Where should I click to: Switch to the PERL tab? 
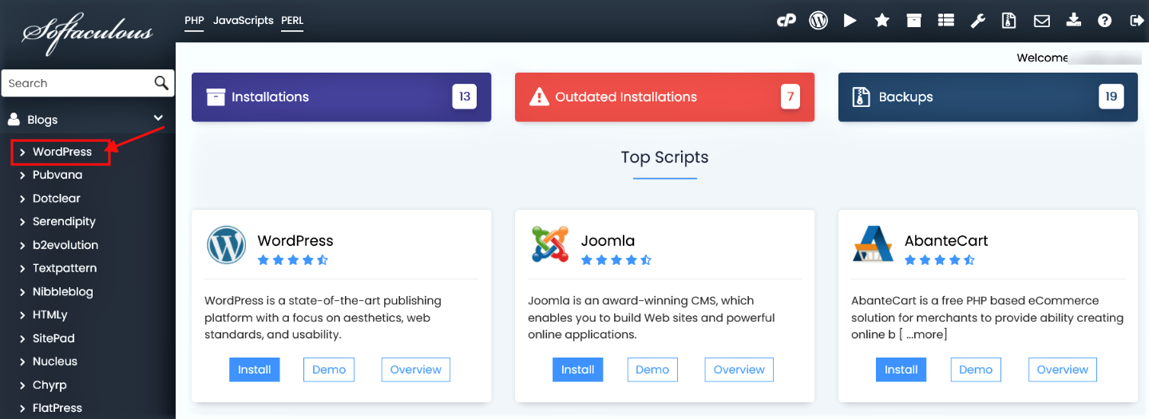coord(292,20)
